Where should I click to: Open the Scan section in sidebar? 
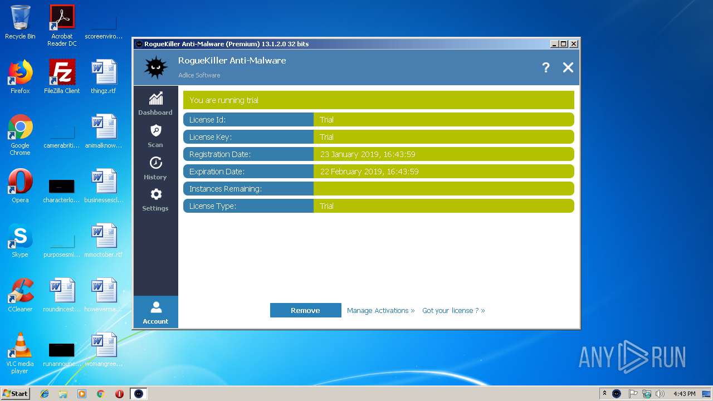[155, 136]
